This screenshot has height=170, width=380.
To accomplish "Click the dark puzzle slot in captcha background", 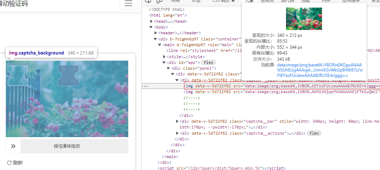I will [x=68, y=75].
